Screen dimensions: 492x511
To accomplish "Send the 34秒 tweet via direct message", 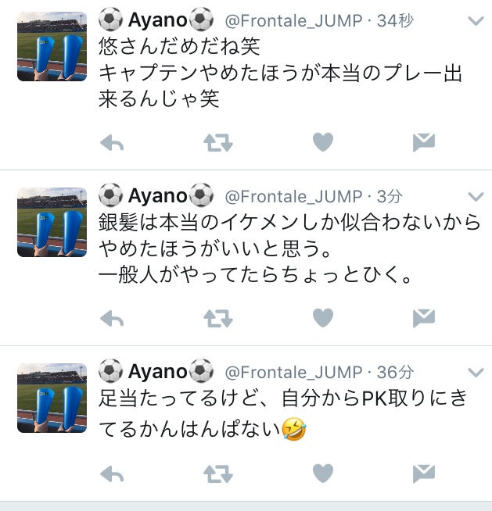I will tap(424, 142).
